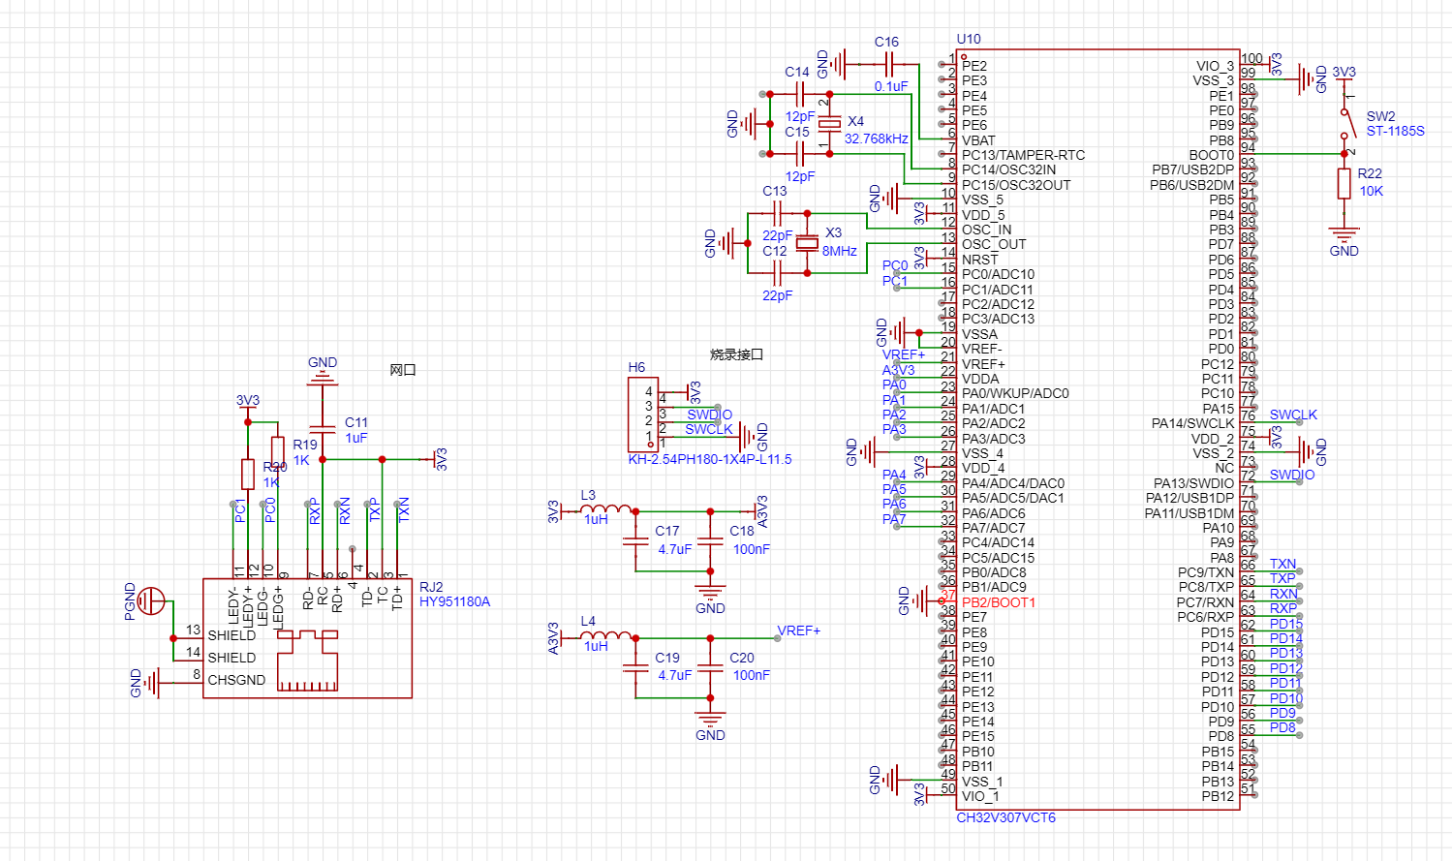Select the C13 capacitor symbol
The height and width of the screenshot is (861, 1452).
pyautogui.click(x=777, y=213)
